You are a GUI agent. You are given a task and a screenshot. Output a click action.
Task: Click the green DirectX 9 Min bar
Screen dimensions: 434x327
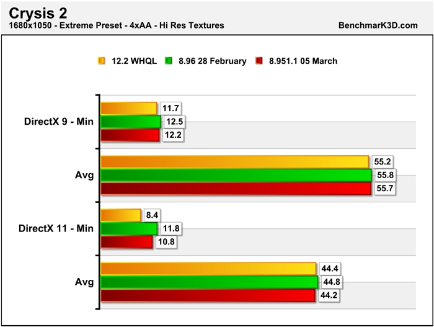131,122
